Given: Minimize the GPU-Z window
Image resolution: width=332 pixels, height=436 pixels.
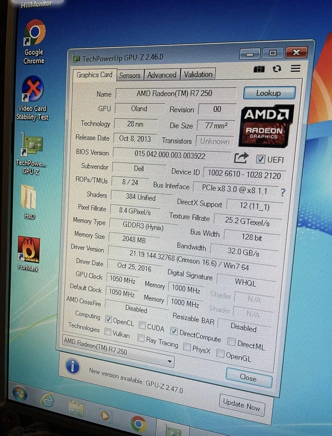Looking at the screenshot, I should pos(250,54).
